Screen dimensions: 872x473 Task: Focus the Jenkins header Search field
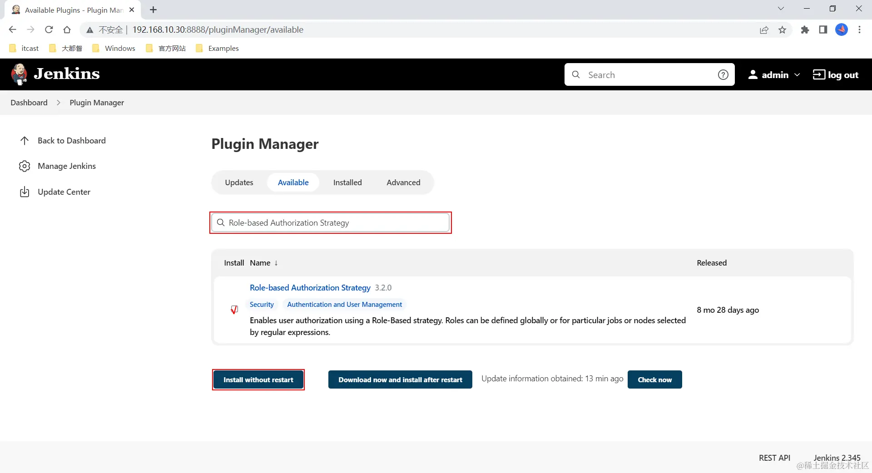point(649,74)
